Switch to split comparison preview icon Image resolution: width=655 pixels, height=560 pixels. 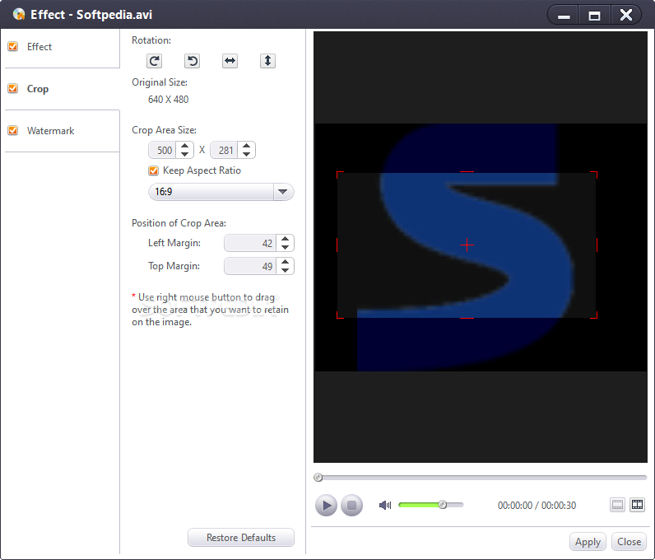[x=638, y=505]
